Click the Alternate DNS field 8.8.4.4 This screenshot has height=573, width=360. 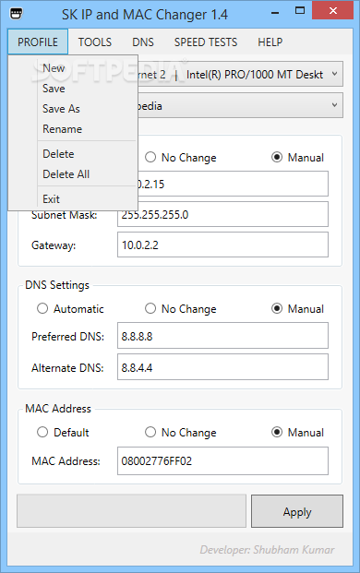[x=222, y=367]
